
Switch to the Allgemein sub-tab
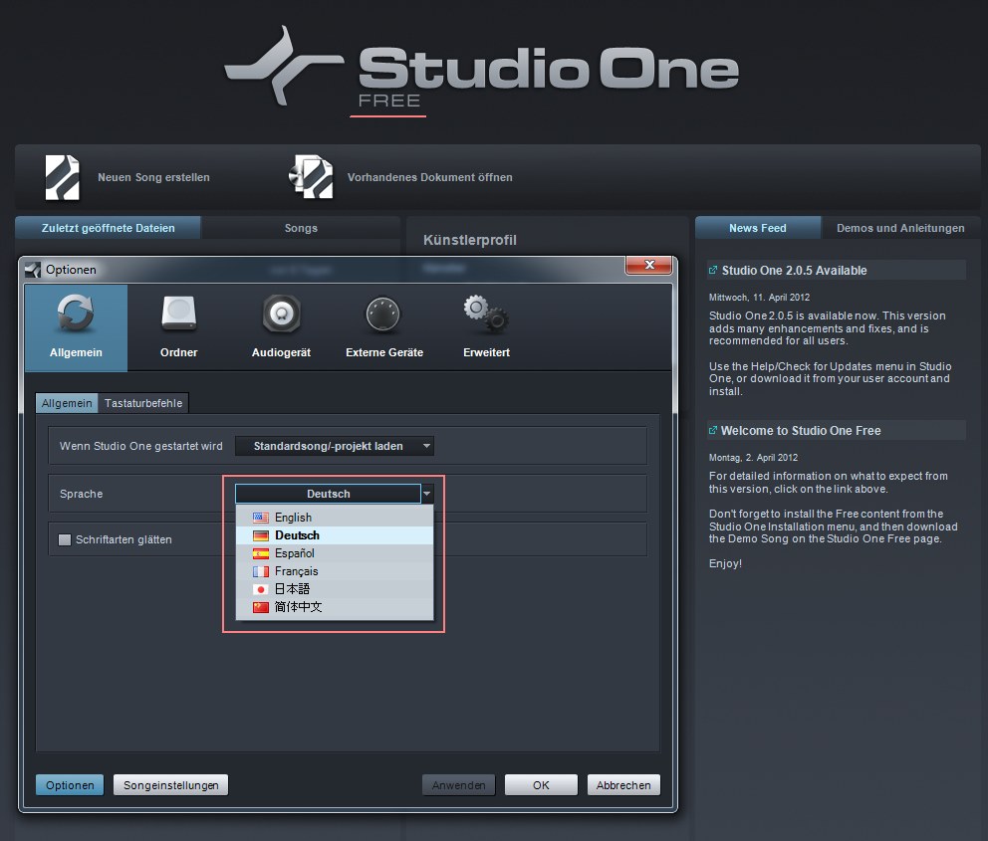[x=67, y=403]
